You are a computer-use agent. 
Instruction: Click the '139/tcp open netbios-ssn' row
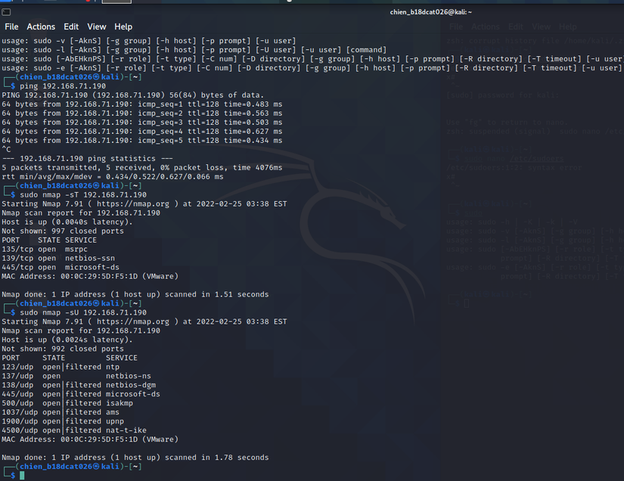(x=58, y=258)
